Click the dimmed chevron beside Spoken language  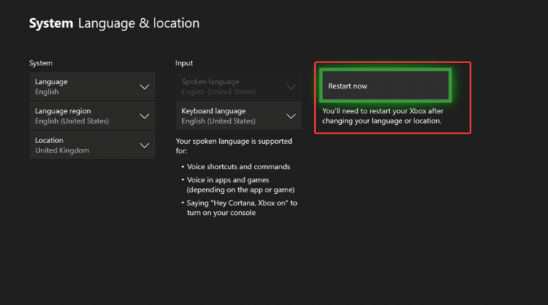291,87
